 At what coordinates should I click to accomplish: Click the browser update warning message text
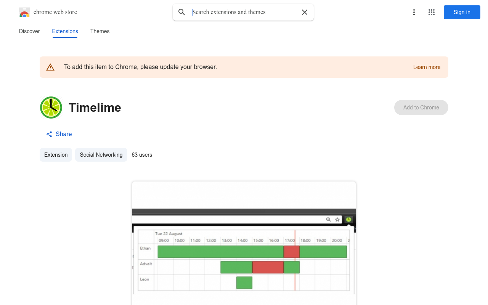[x=140, y=67]
